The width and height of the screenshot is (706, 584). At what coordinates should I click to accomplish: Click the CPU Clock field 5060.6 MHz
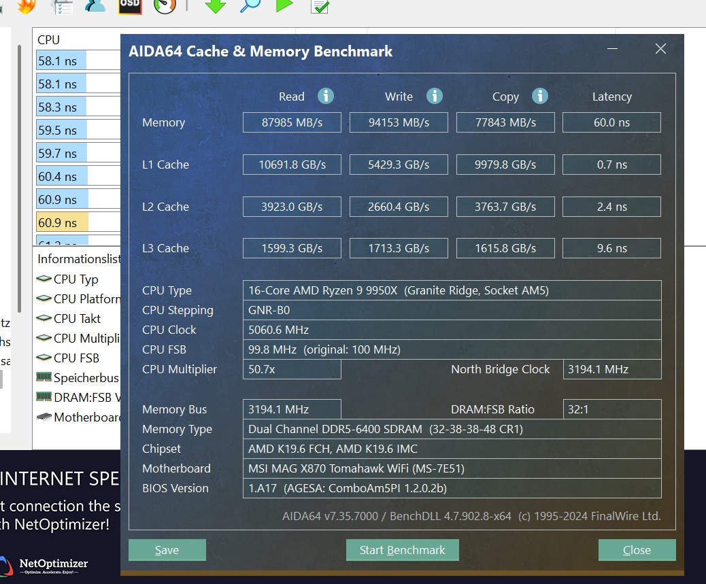(x=452, y=330)
